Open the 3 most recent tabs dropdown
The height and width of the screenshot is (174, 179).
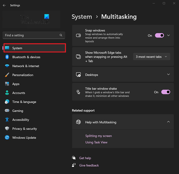tap(152, 57)
